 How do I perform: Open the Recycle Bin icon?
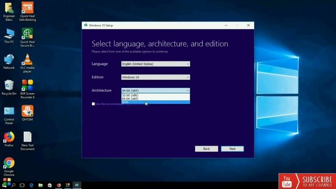tap(9, 88)
